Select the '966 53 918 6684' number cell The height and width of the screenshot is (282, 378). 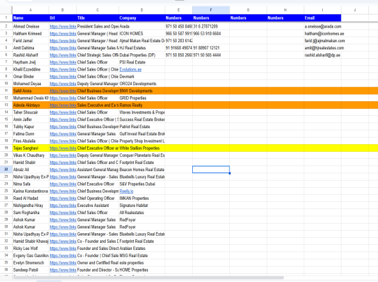pos(211,33)
